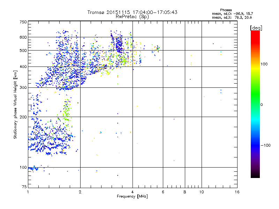Click the phase colorbar
The image size is (279, 209).
click(x=255, y=104)
